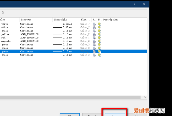
Task: Click printer icon in magenta layer row
Action: pyautogui.click(x=94, y=41)
